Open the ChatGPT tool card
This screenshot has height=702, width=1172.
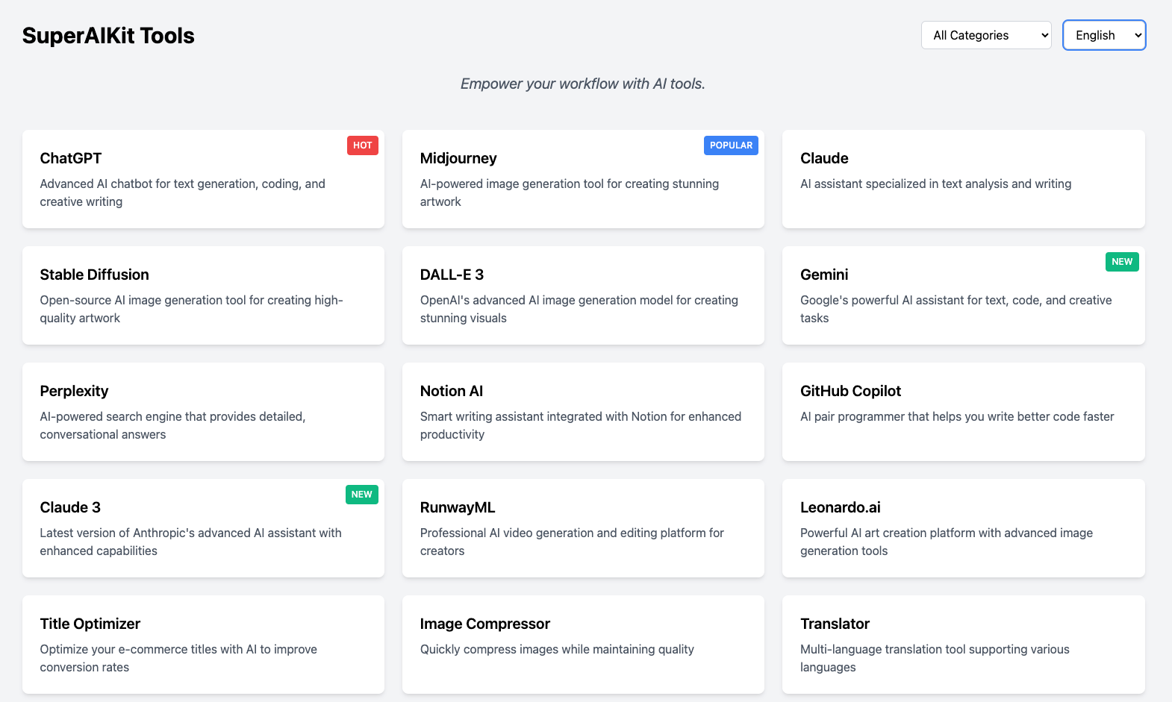[x=203, y=179]
